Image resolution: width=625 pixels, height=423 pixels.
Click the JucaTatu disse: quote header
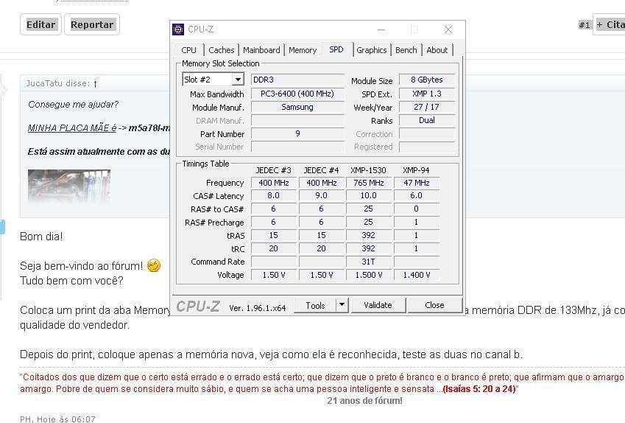coord(59,83)
